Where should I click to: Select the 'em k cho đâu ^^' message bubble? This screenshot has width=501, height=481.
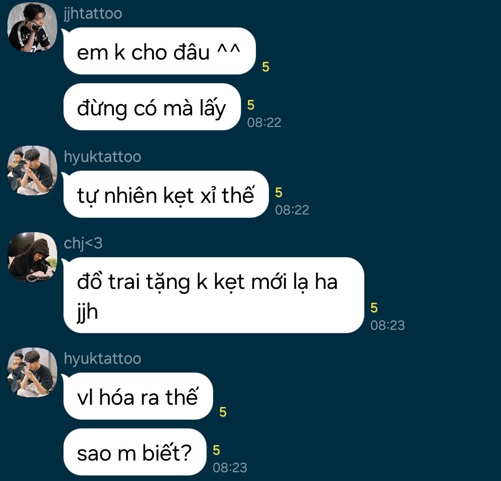tap(160, 51)
